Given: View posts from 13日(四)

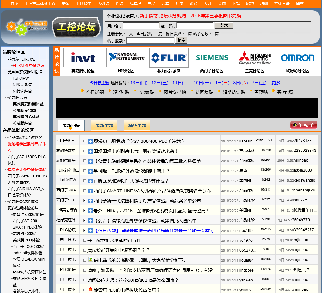Looking at the screenshot, I should [x=139, y=83].
